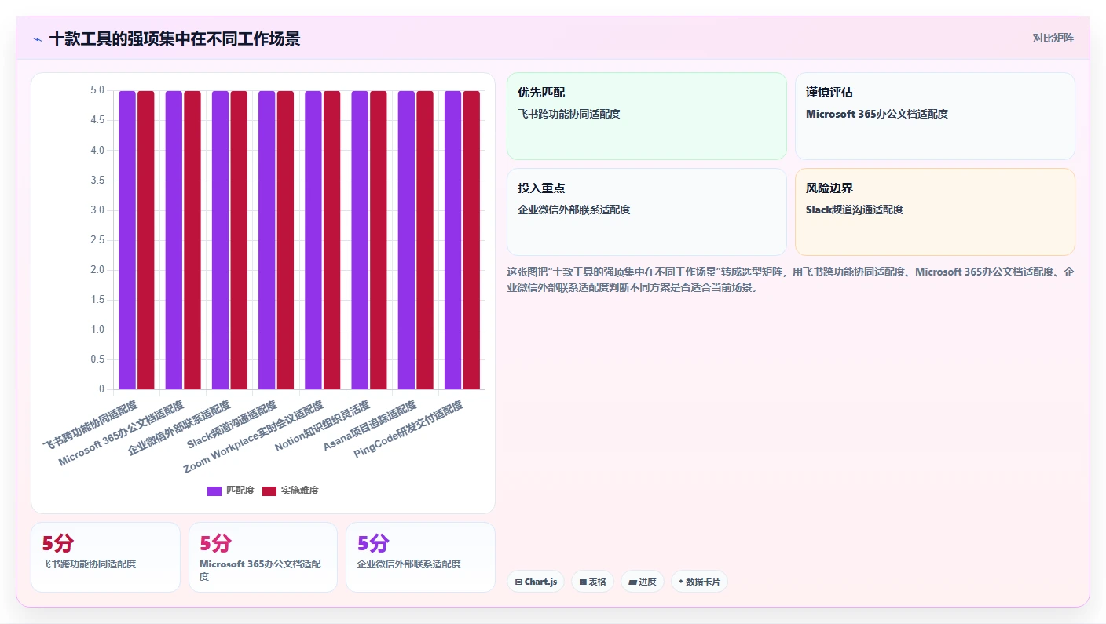Click the 企业微信外部联系适配度 x-axis label
The height and width of the screenshot is (624, 1106).
click(179, 428)
